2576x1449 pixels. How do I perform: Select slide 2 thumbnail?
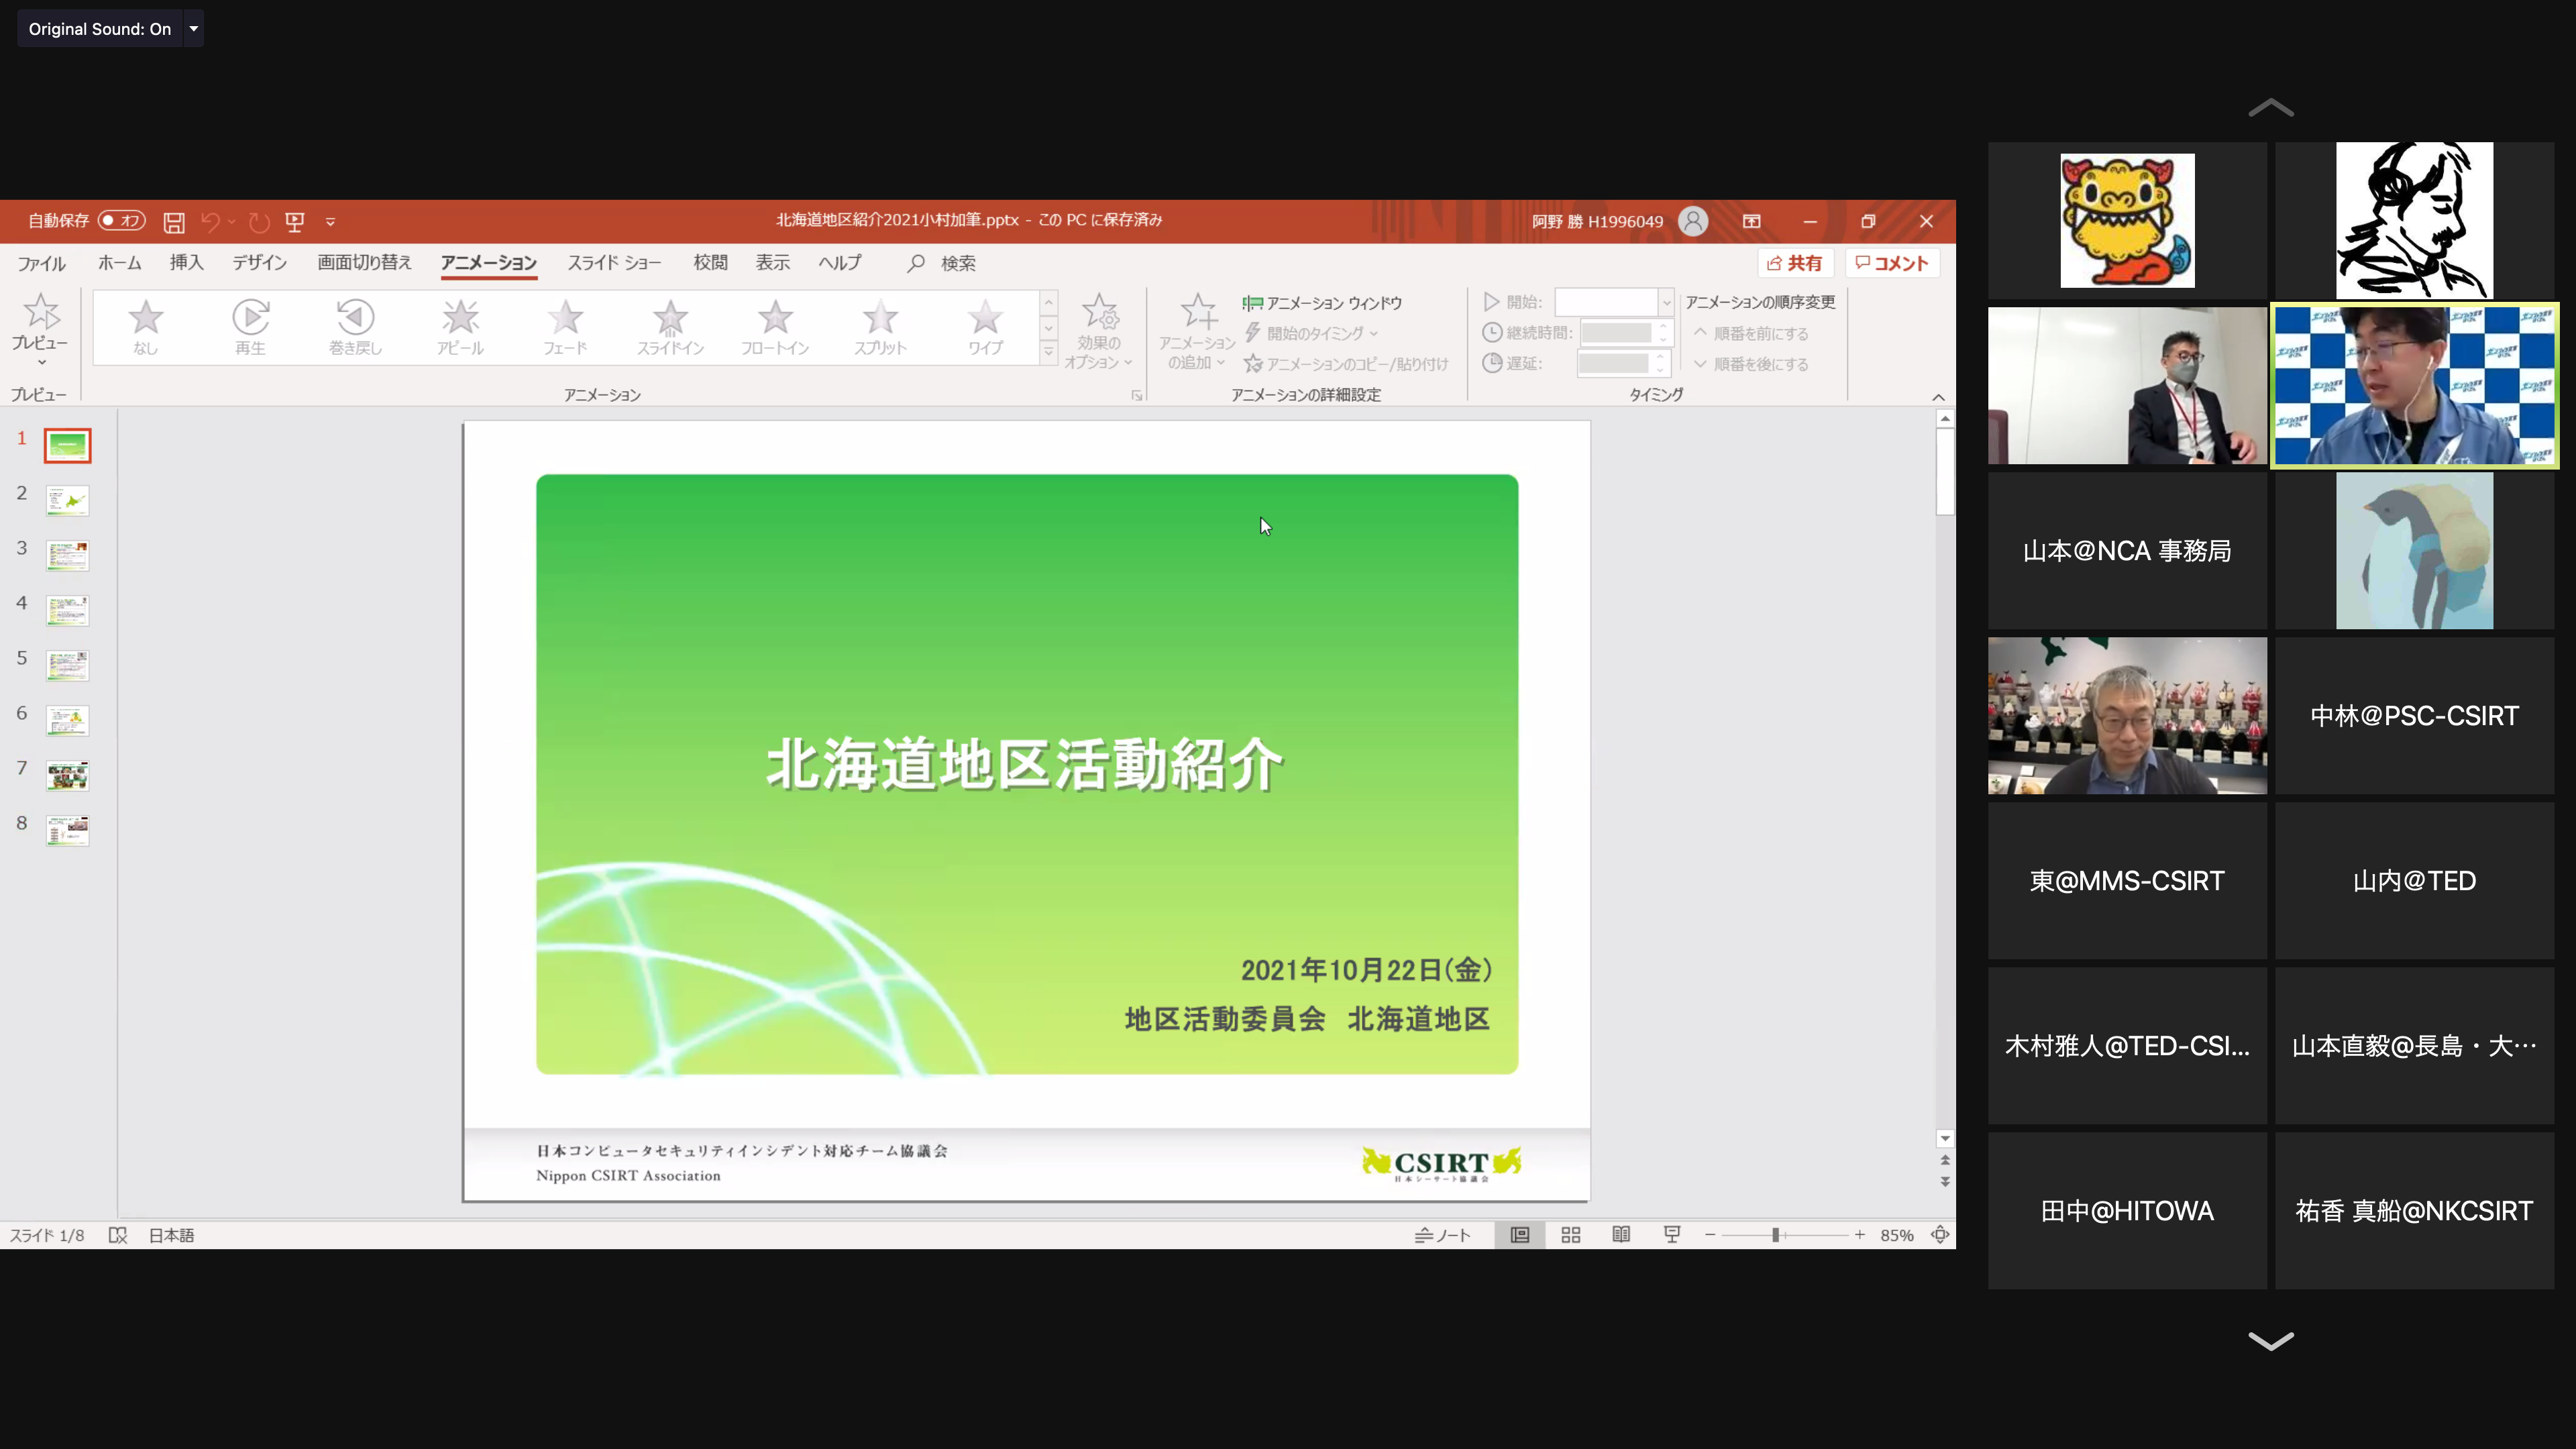67,500
